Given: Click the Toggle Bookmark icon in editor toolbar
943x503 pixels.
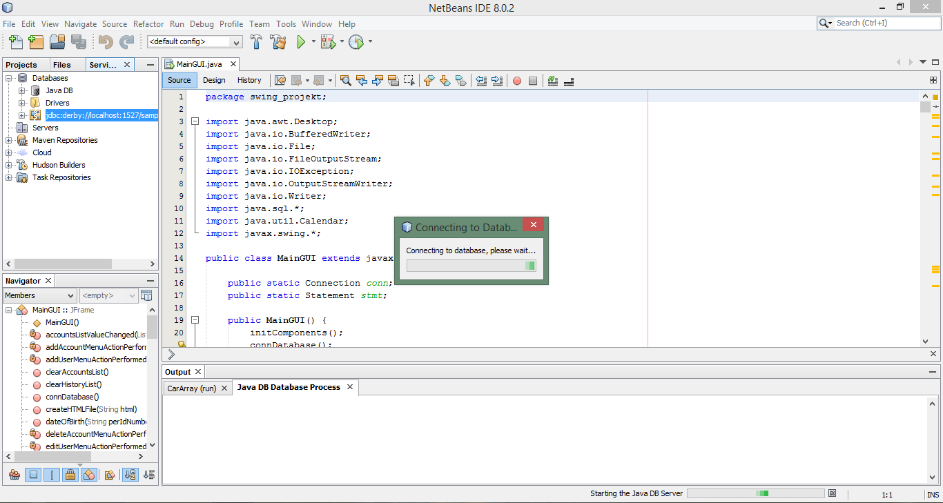Looking at the screenshot, I should [x=461, y=81].
